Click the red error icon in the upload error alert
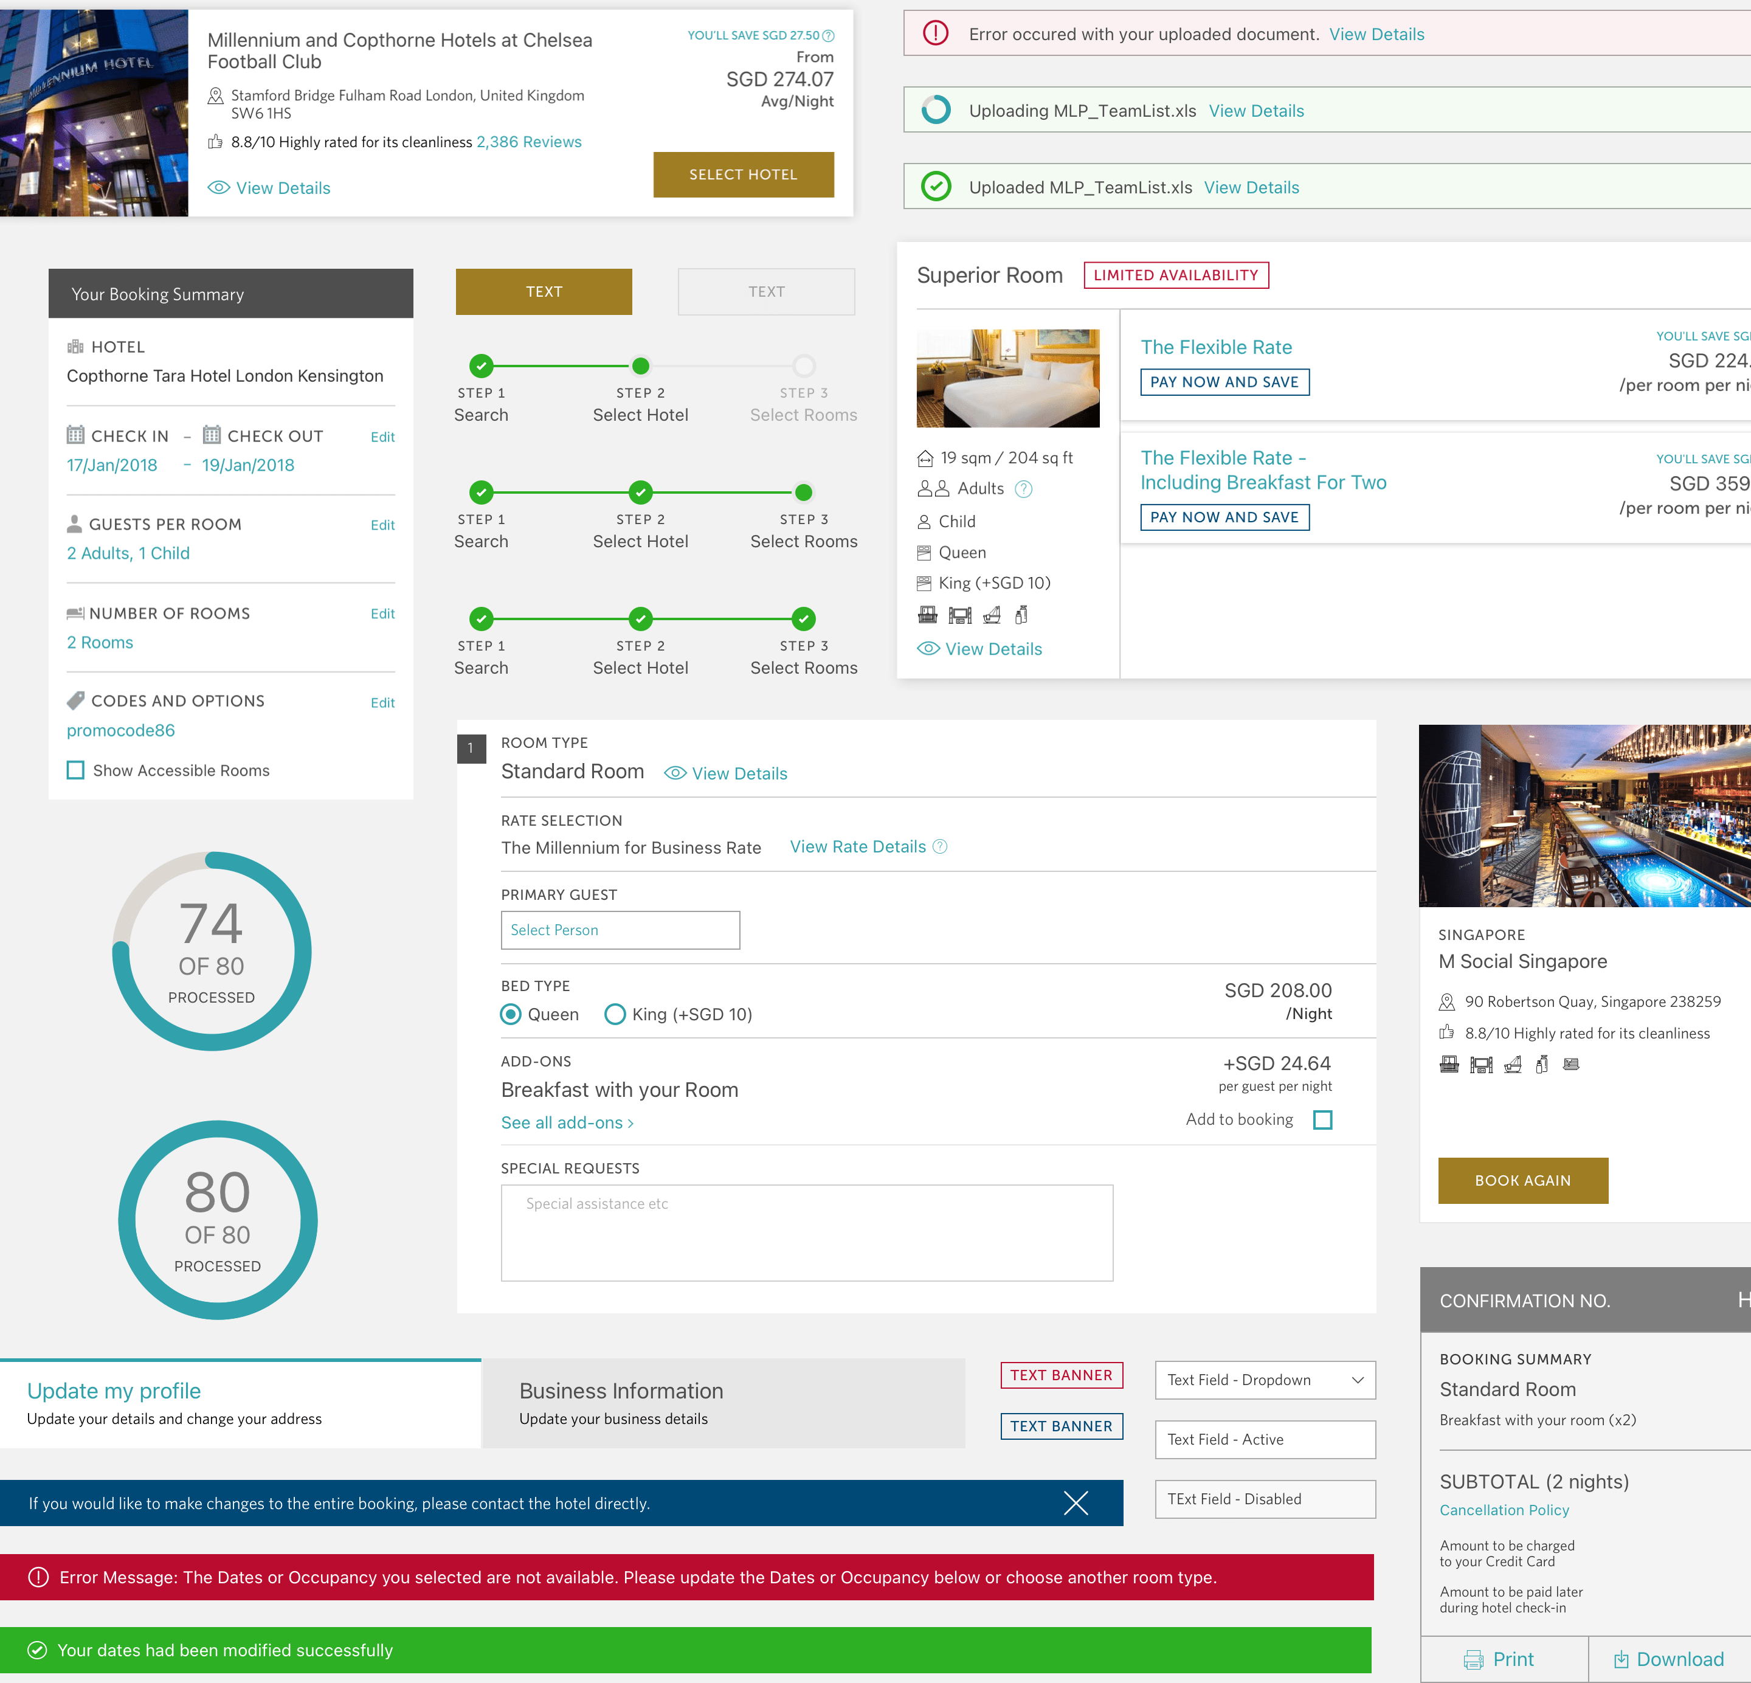The image size is (1751, 1683). pyautogui.click(x=935, y=34)
